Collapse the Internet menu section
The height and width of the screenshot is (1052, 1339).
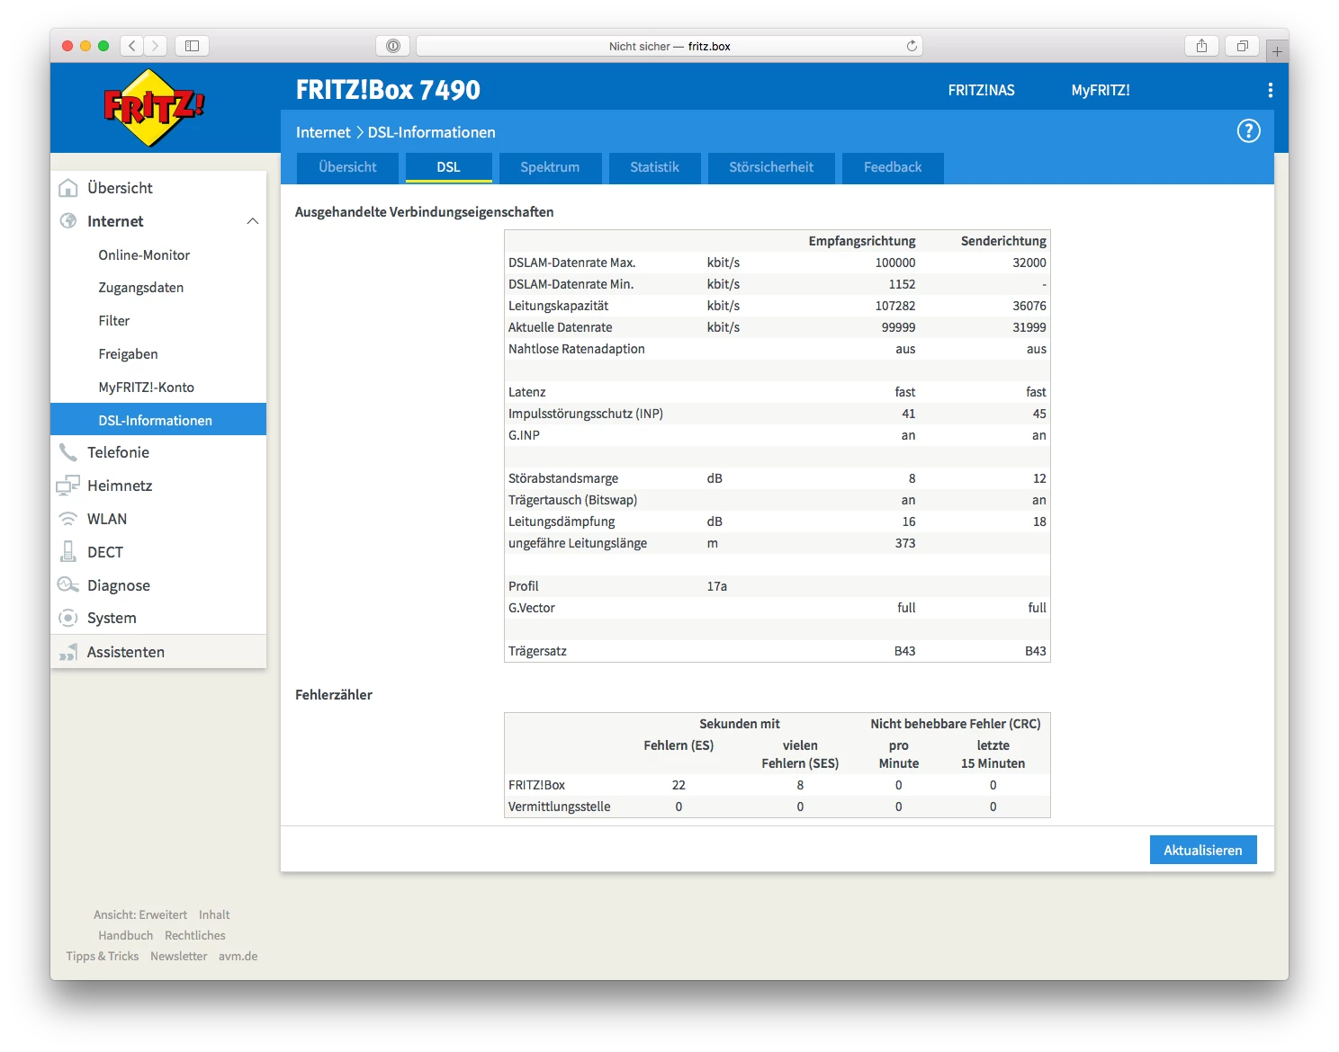[x=253, y=221]
